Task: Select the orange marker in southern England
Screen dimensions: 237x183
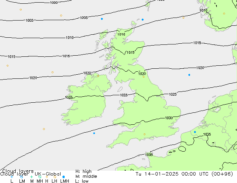Action: (x=145, y=134)
